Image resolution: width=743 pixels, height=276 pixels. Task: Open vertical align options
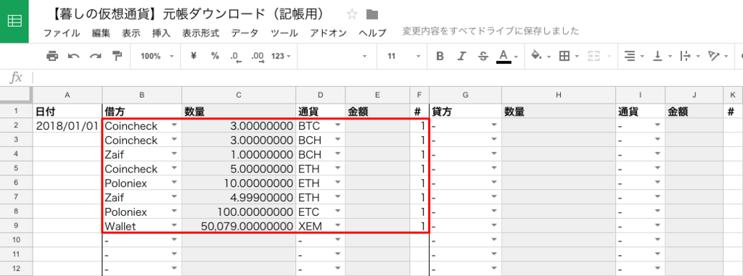coord(661,57)
